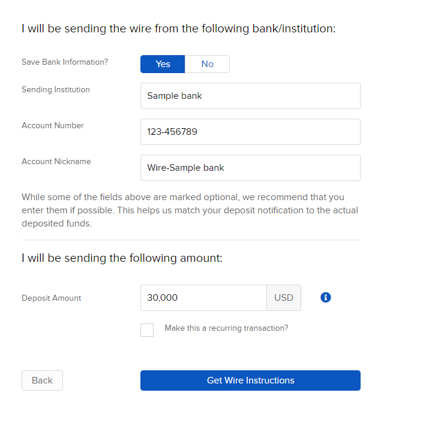This screenshot has width=435, height=435.
Task: Click the Account Nickname field Wire-Sample bank
Action: pyautogui.click(x=250, y=168)
